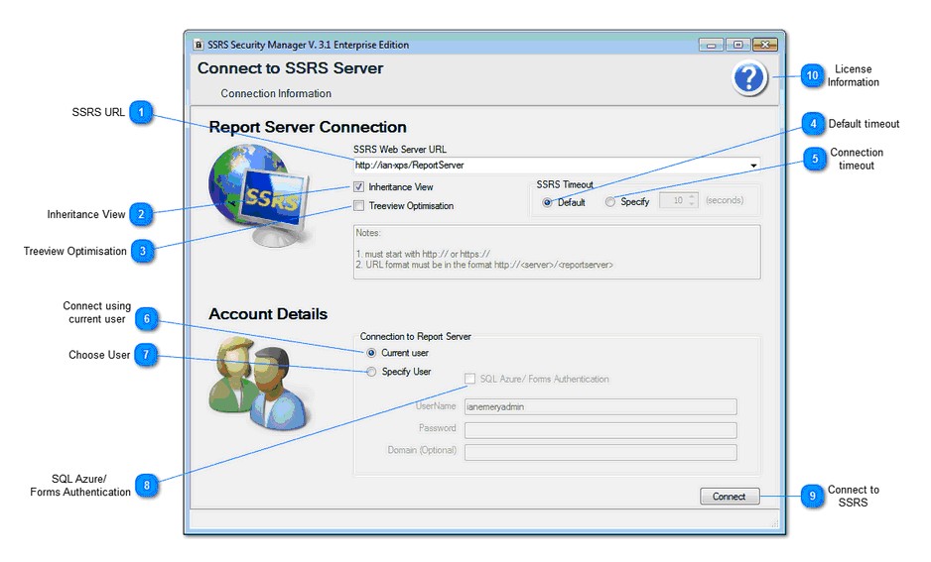The width and height of the screenshot is (931, 562).
Task: Click the blue help question mark icon
Action: 749,77
